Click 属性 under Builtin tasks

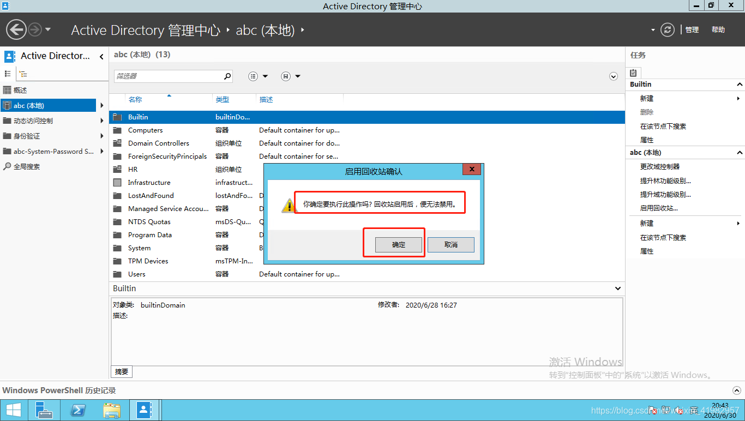(647, 140)
